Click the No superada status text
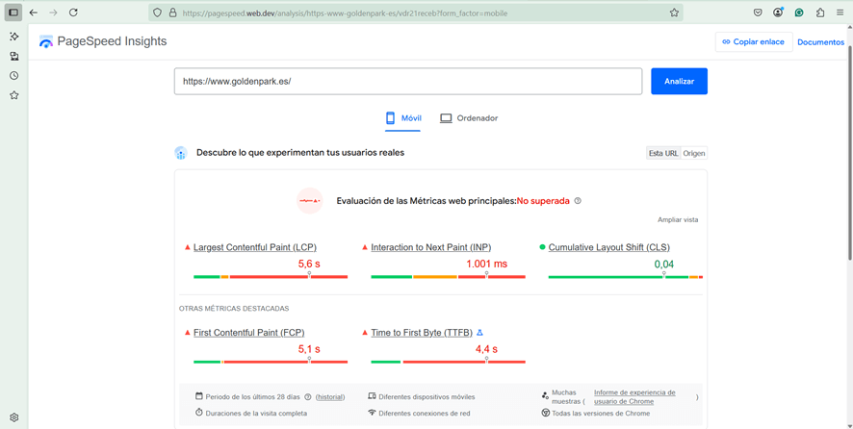This screenshot has height=429, width=853. coord(543,201)
